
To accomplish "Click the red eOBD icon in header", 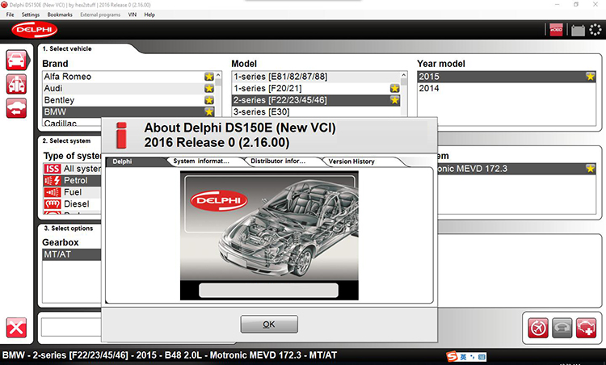I will tap(556, 31).
